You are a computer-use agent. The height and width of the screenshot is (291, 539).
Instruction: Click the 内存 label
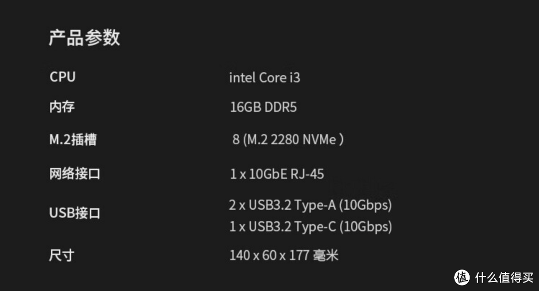pyautogui.click(x=62, y=107)
